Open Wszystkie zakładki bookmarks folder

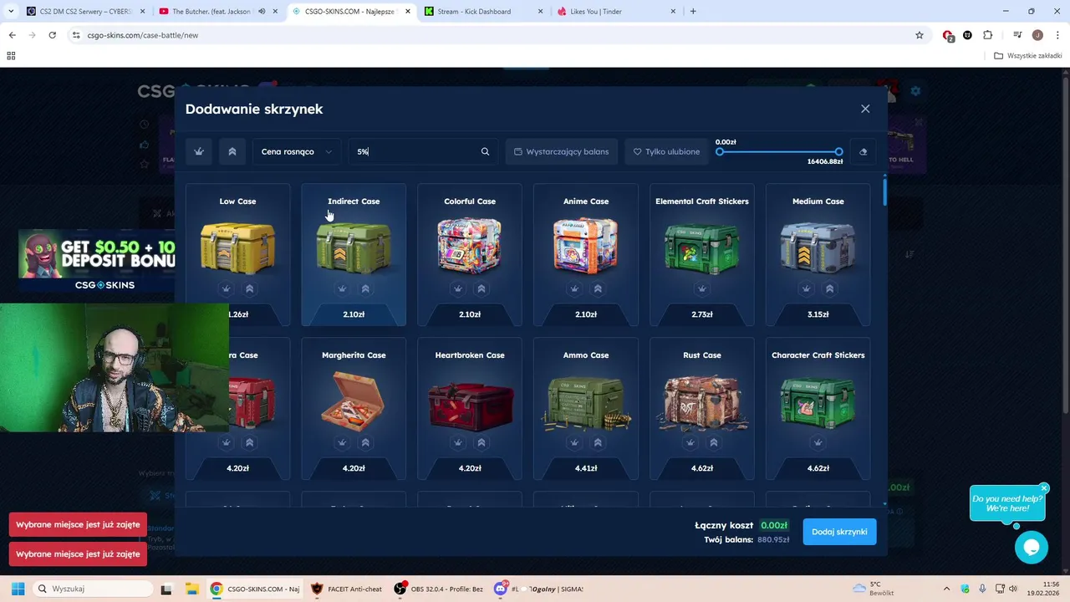pos(1027,56)
